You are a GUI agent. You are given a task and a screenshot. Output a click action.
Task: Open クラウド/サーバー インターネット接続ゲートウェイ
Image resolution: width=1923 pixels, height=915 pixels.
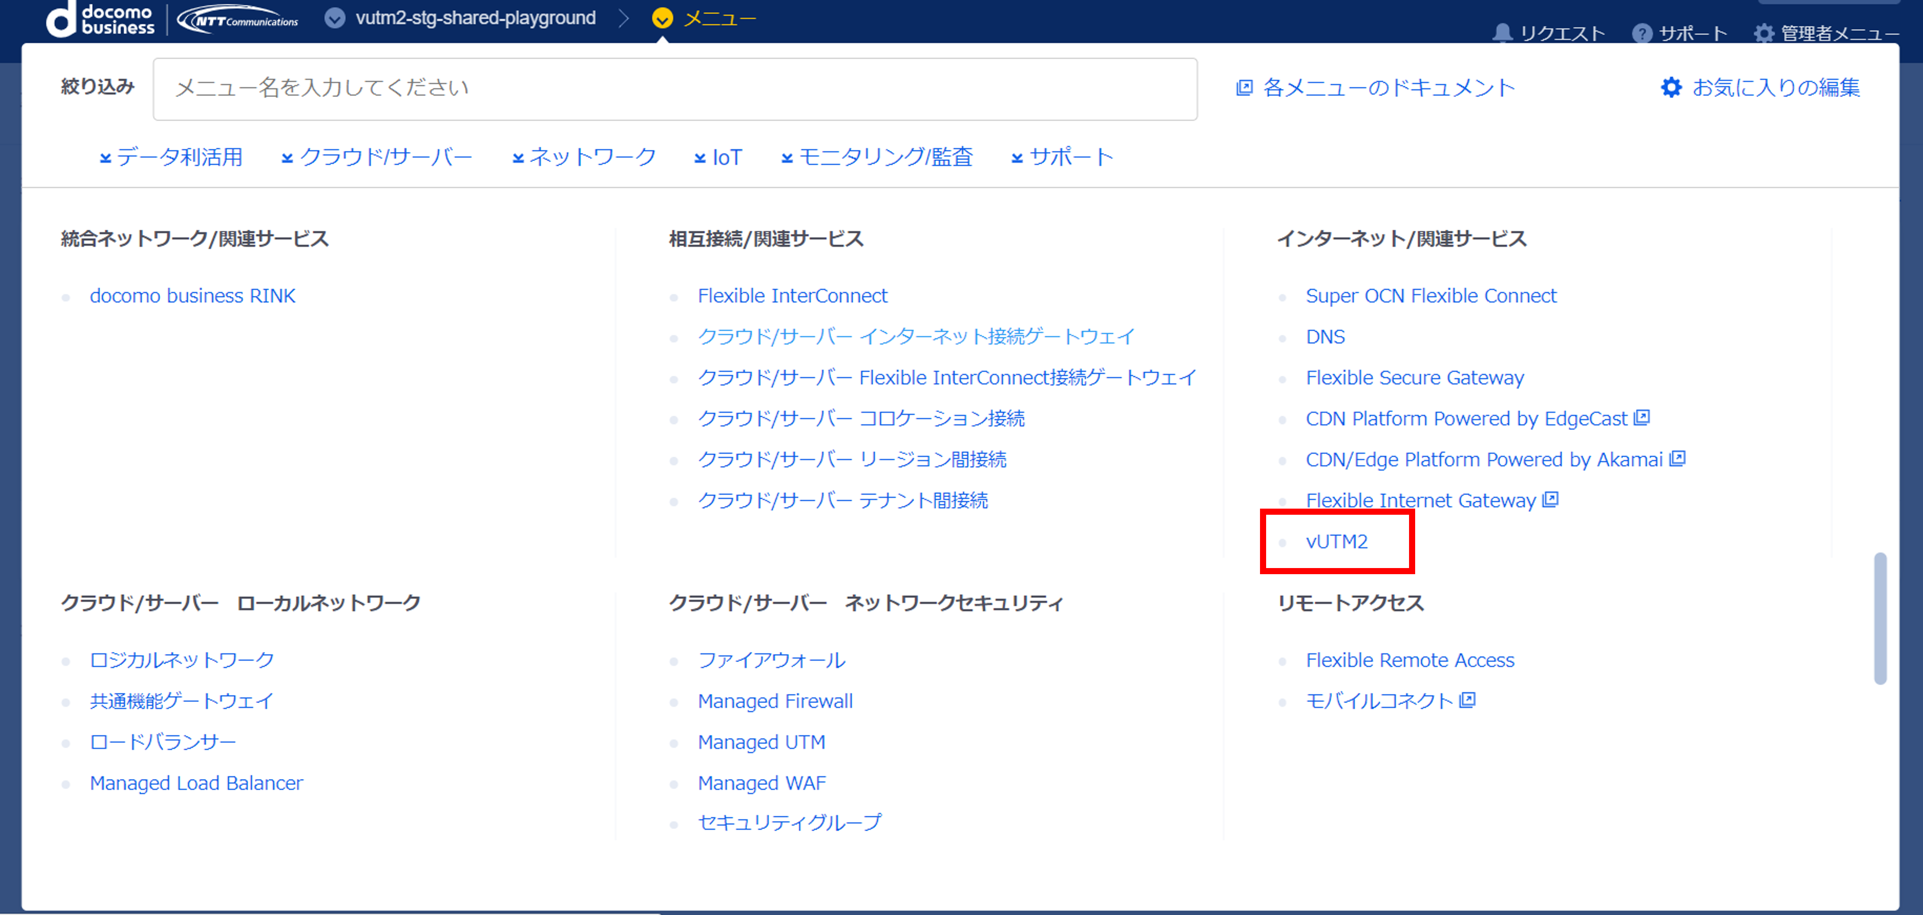(915, 336)
